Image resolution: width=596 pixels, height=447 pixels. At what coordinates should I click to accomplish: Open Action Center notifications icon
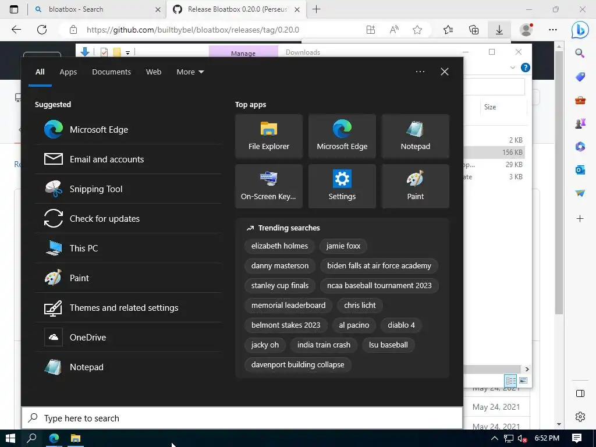(x=577, y=438)
